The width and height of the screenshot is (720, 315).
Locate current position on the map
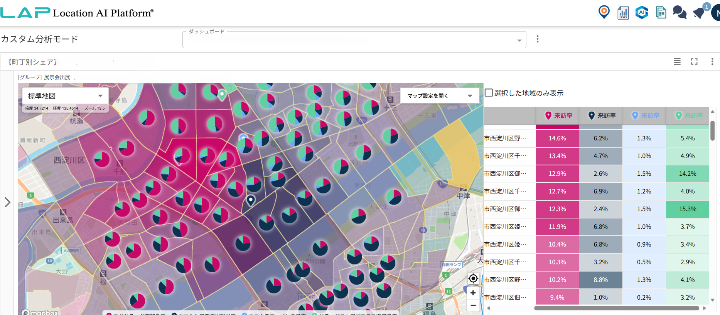coord(473,278)
